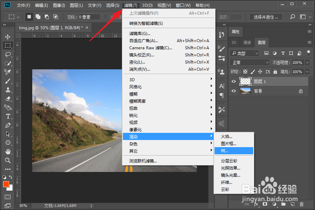Select the Move tool
Viewport: 315px width, 210px height.
[x=7, y=37]
